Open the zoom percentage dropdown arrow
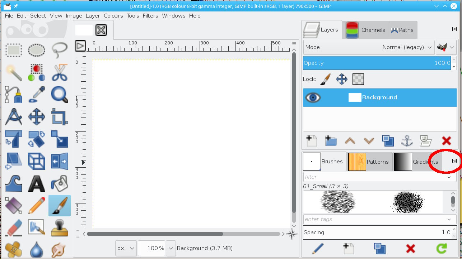Viewport: 462px width, 259px height. 171,248
